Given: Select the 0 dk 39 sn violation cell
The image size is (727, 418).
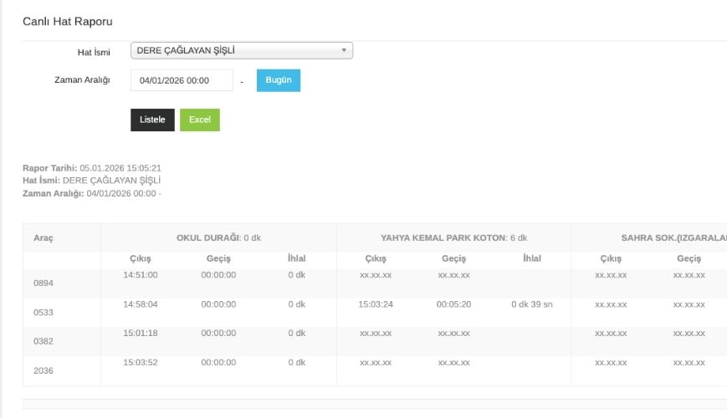Looking at the screenshot, I should 531,304.
